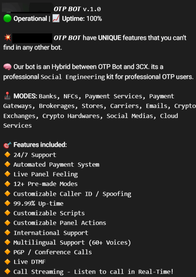Click the chart emoji beside Uptime
Screen dimensions: 196x277
click(x=56, y=19)
